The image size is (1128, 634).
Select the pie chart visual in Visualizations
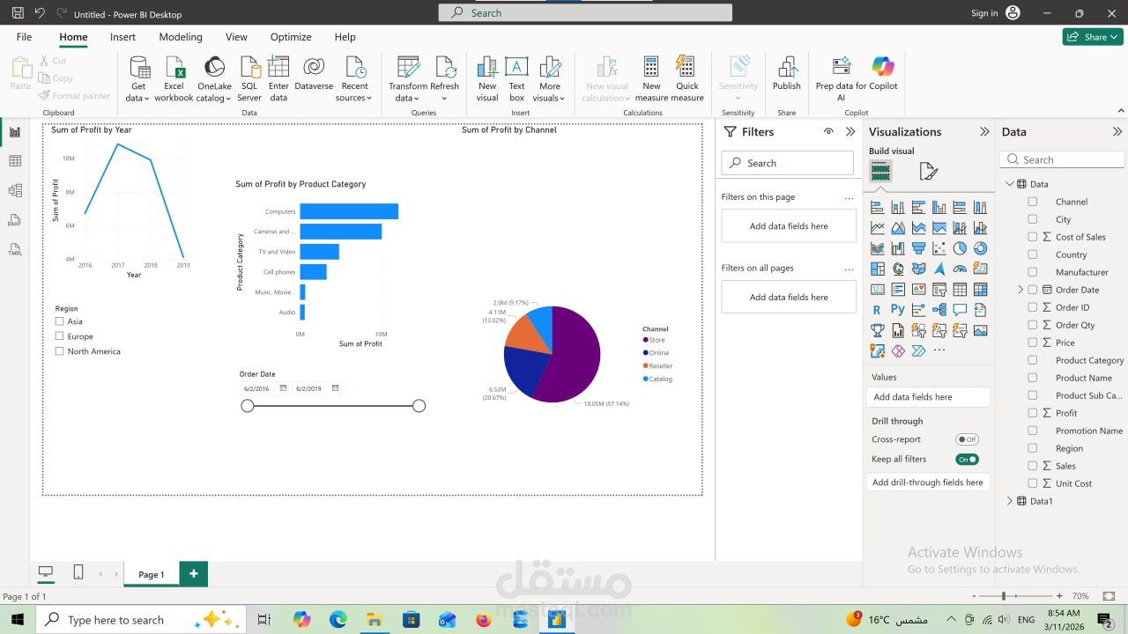(x=959, y=247)
